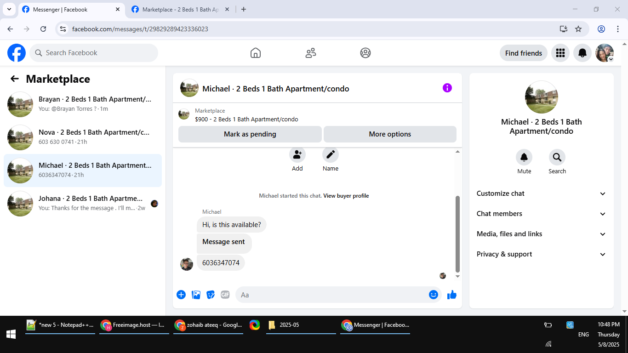Open the Chrome tab search dropdown
The width and height of the screenshot is (628, 353).
tap(9, 9)
